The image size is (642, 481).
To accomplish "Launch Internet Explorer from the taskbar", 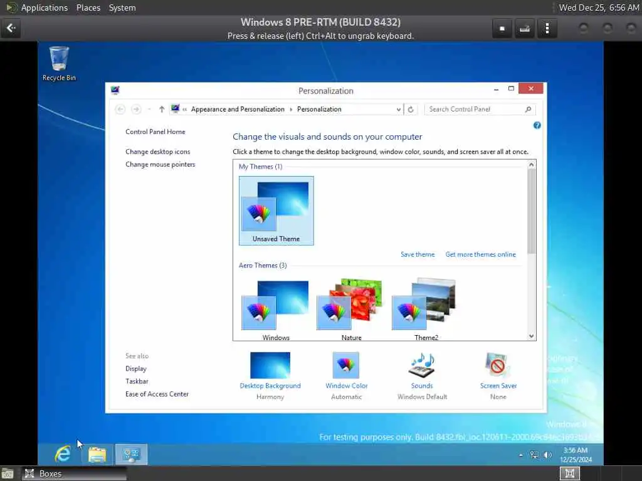I will pos(63,454).
